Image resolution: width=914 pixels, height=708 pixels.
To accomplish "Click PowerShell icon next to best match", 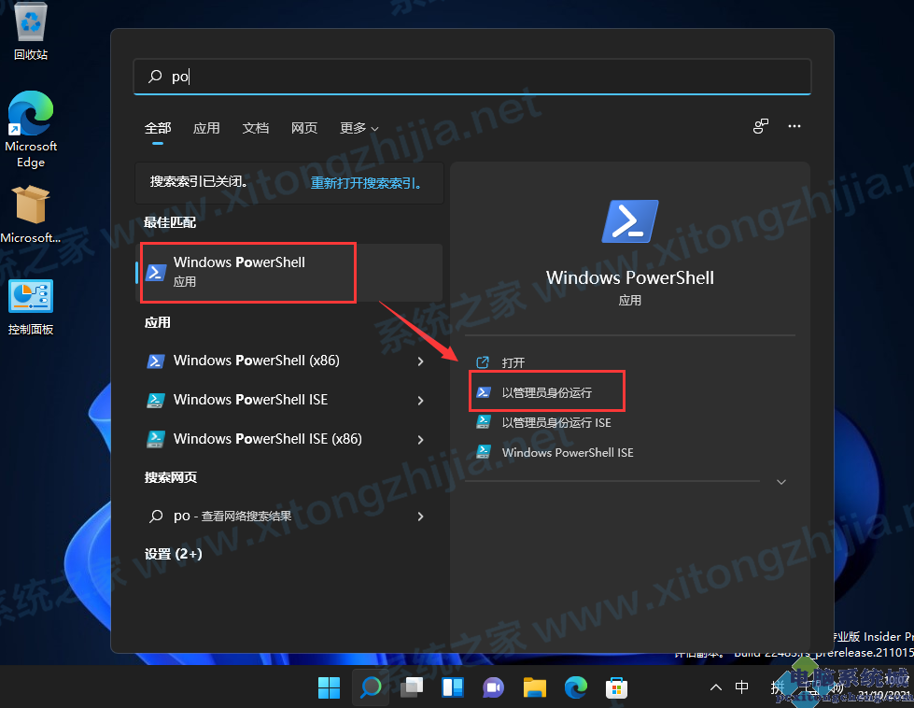I will tap(156, 273).
